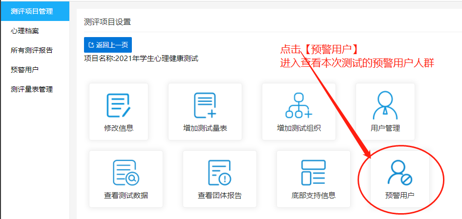Navigate to 测评量表管理 in the sidebar
Screen dimensions: 462x219
point(32,89)
